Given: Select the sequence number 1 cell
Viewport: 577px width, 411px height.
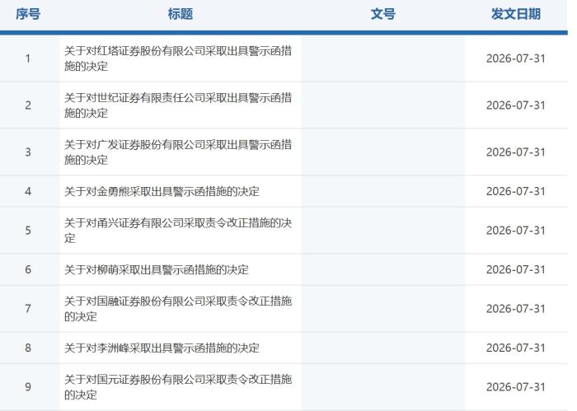Looking at the screenshot, I should (28, 58).
